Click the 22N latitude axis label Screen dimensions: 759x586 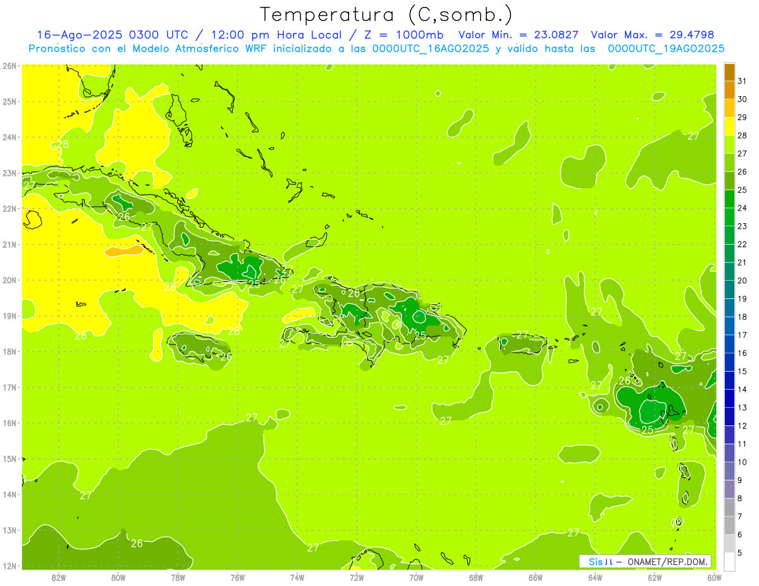[9, 209]
